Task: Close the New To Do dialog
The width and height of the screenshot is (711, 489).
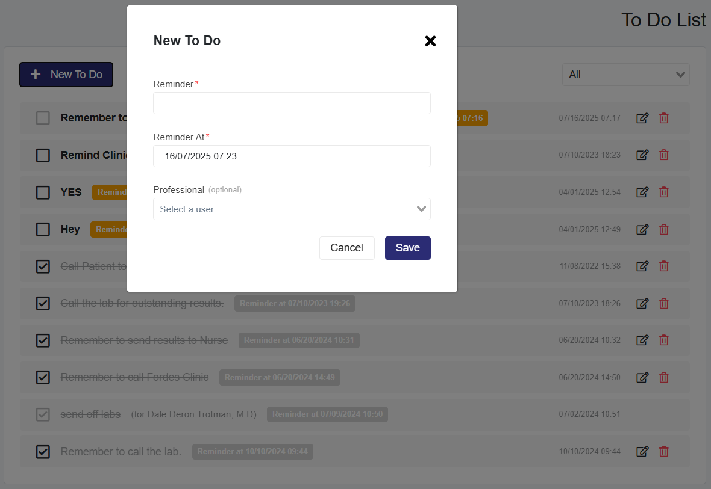Action: 430,41
